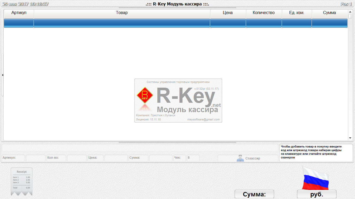Click the red R-Key diamond logo
Viewport: 355px width, 199px height.
coord(145,95)
